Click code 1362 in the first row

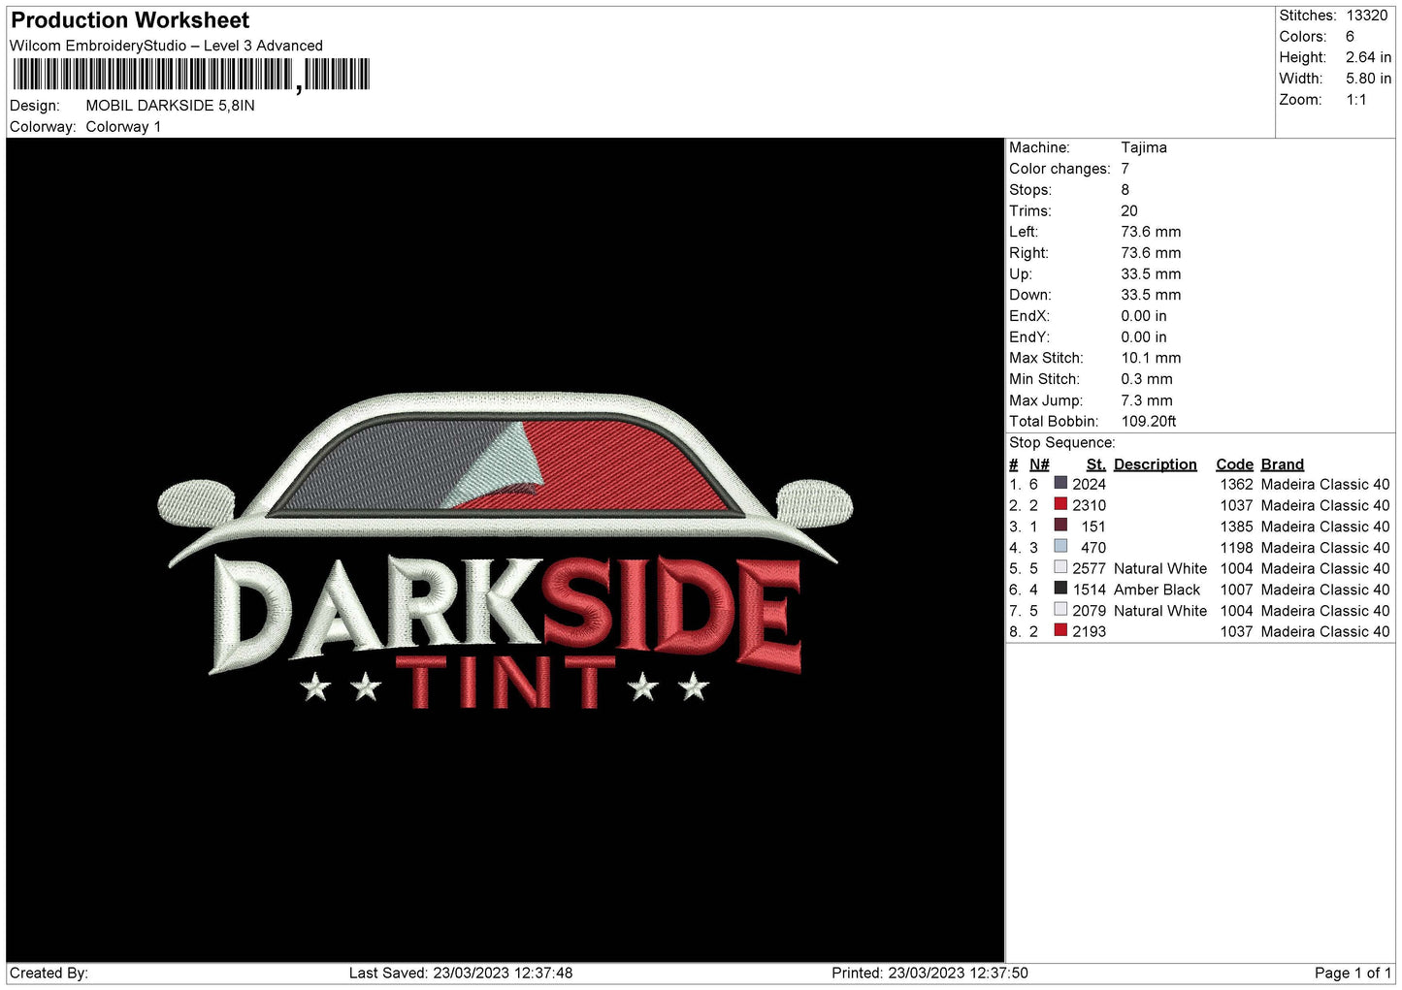pyautogui.click(x=1237, y=484)
